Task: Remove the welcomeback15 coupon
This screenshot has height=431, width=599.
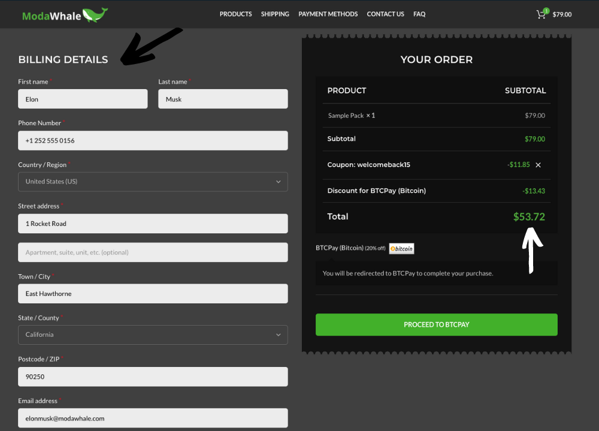Action: (x=538, y=165)
